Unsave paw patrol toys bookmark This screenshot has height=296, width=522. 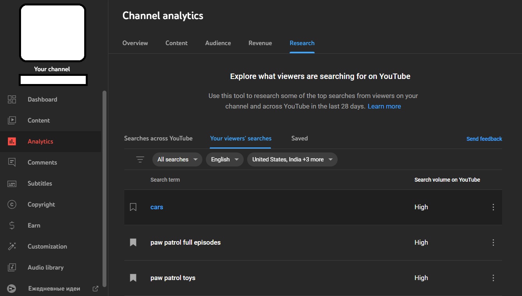tap(133, 278)
